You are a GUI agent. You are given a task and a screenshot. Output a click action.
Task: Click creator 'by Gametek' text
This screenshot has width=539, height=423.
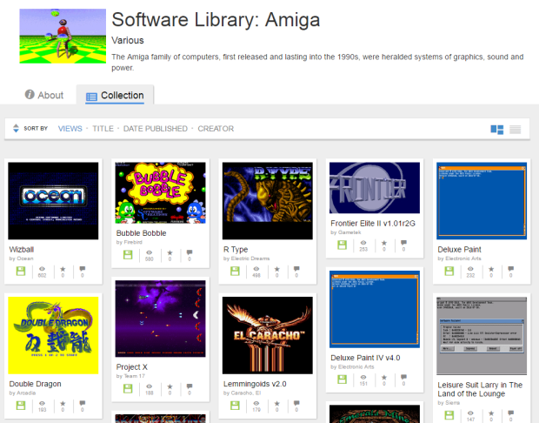(346, 232)
